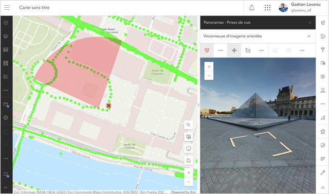This screenshot has height=194, width=329.
Task: Click the Jardin de l'Oratoire map label
Action: point(157,72)
